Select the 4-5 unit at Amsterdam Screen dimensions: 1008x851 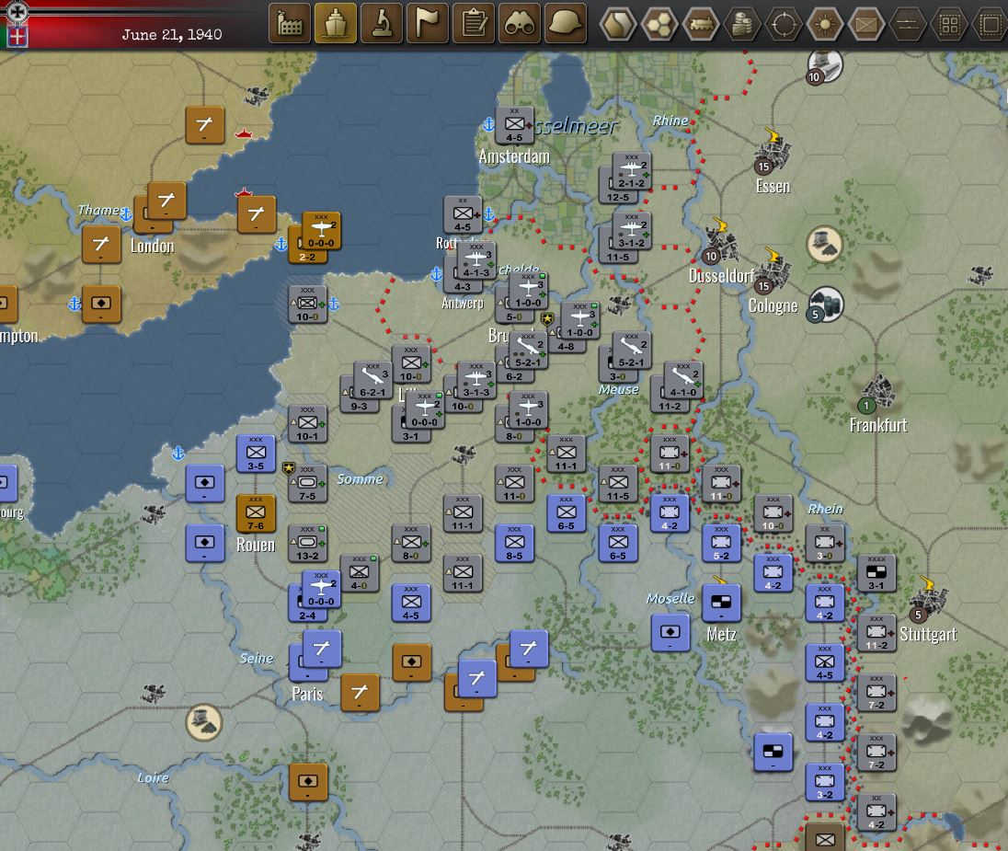pos(514,125)
